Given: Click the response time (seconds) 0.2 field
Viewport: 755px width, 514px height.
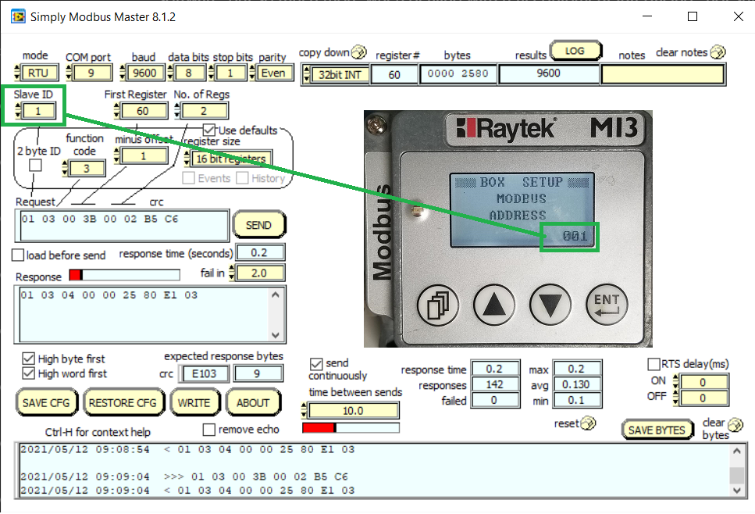Looking at the screenshot, I should 260,253.
